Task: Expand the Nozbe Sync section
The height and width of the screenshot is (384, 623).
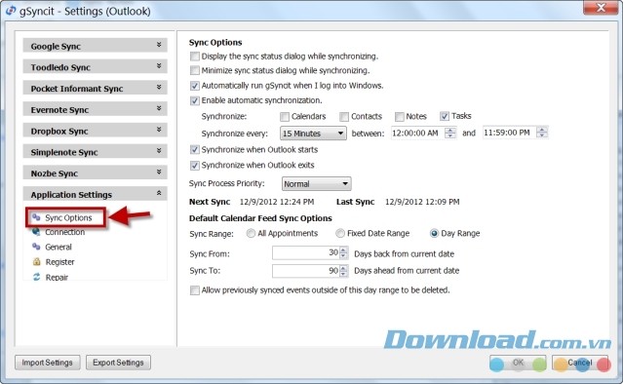Action: pos(95,173)
